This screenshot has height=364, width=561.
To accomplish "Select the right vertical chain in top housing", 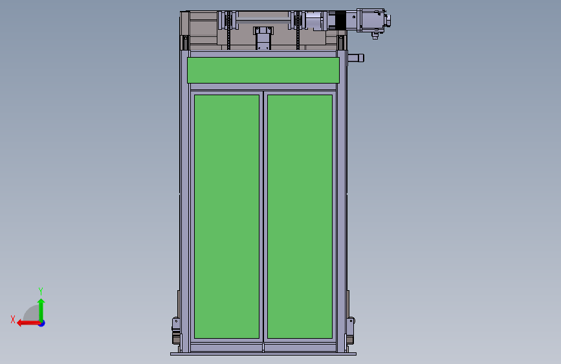I will [298, 30].
